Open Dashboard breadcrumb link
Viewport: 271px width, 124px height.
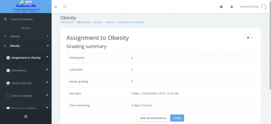click(x=67, y=22)
